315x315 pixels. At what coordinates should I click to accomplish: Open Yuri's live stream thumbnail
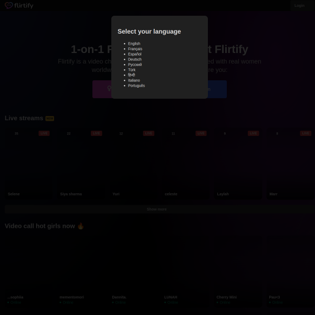(x=133, y=163)
